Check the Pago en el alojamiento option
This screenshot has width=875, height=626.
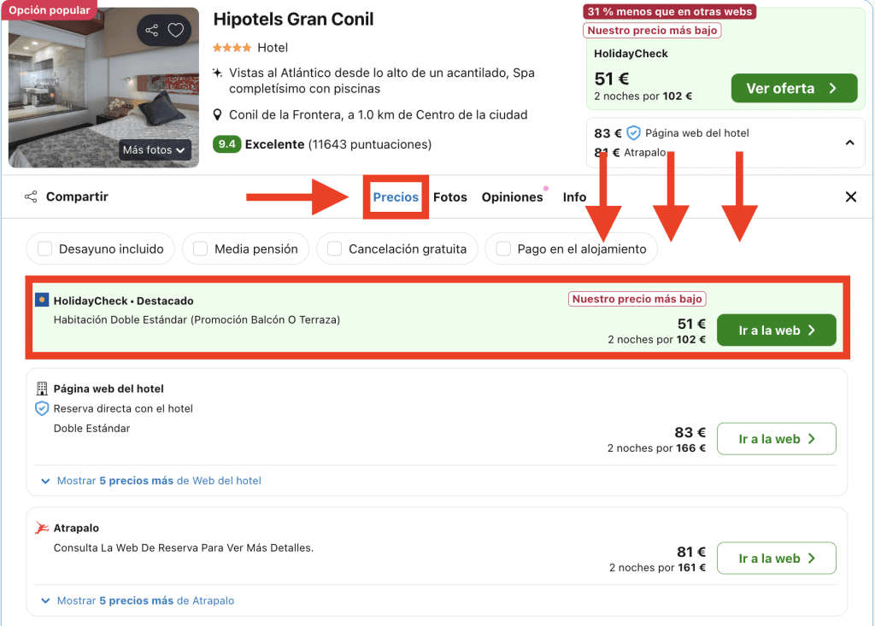502,249
